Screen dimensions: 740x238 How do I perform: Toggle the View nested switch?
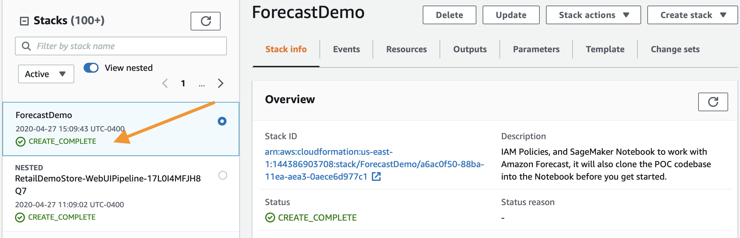[x=91, y=68]
